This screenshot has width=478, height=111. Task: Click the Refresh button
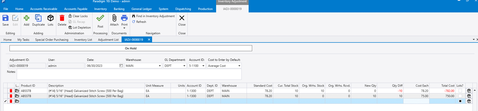click(139, 22)
